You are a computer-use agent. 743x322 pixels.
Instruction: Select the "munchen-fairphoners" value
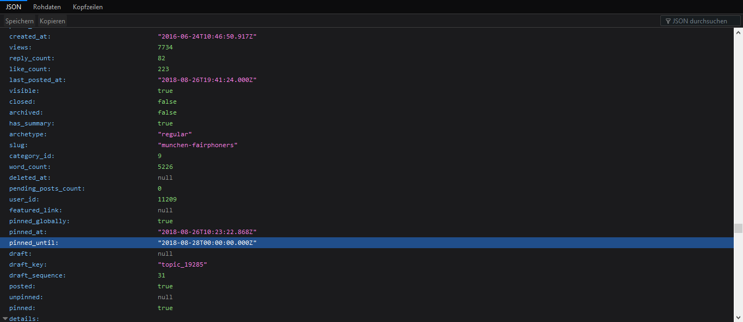click(198, 145)
